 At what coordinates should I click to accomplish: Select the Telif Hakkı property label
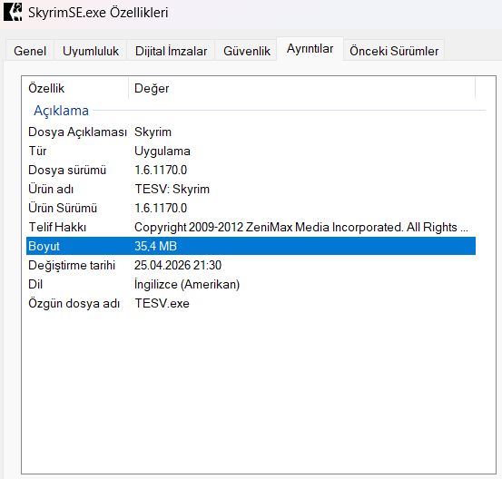(x=57, y=227)
